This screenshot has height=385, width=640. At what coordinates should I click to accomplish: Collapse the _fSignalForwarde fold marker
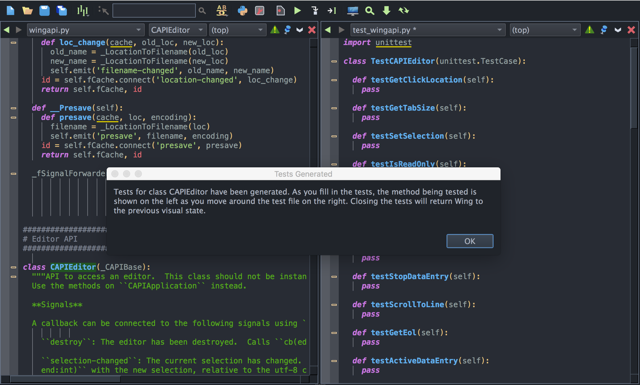13,174
